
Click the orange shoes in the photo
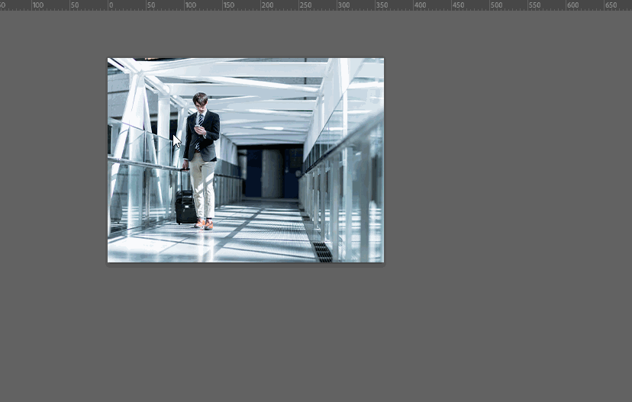[205, 224]
